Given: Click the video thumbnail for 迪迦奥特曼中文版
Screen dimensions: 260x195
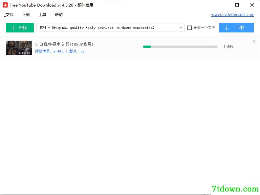Looking at the screenshot, I should coord(19,48).
